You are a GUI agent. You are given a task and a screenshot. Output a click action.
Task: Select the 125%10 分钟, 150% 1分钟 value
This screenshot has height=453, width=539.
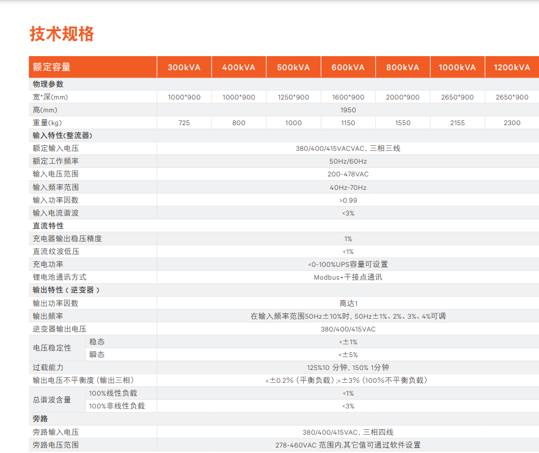[348, 368]
